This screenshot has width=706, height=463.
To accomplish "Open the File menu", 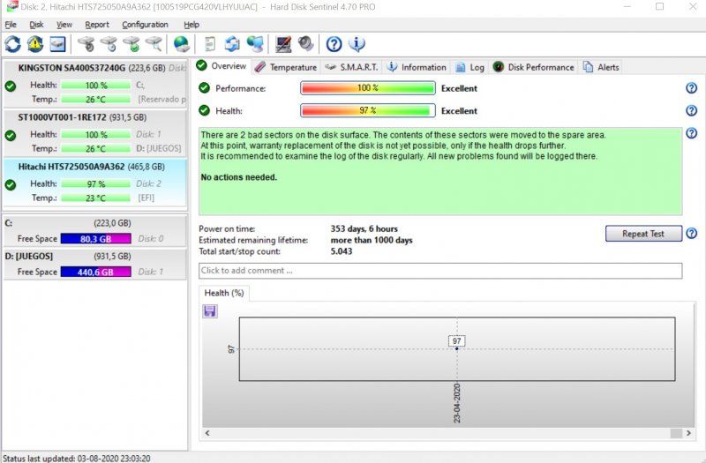I will click(11, 25).
